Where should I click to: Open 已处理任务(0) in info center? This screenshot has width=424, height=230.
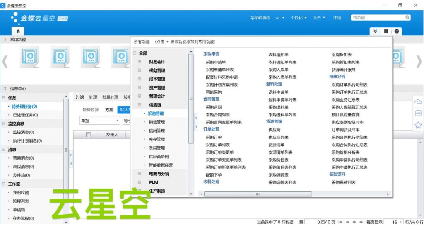pos(25,115)
